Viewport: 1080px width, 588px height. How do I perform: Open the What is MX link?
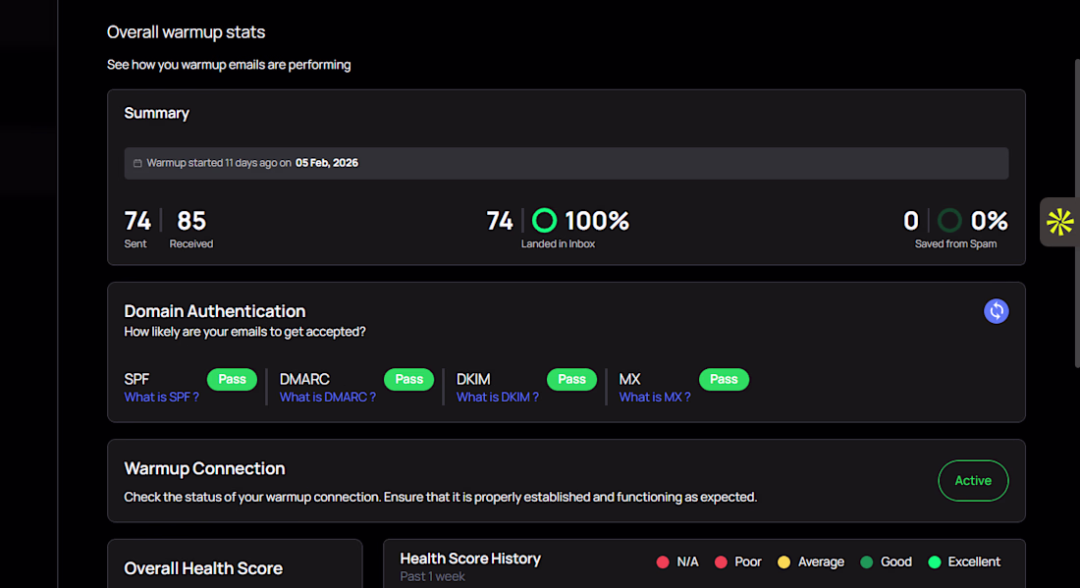click(x=654, y=398)
